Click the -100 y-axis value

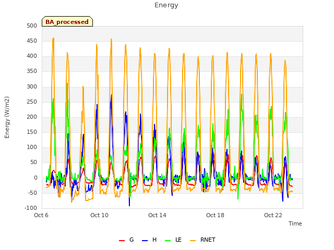[x=31, y=208]
